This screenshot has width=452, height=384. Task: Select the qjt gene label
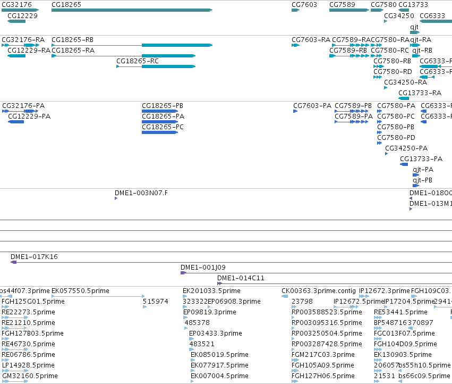[414, 27]
